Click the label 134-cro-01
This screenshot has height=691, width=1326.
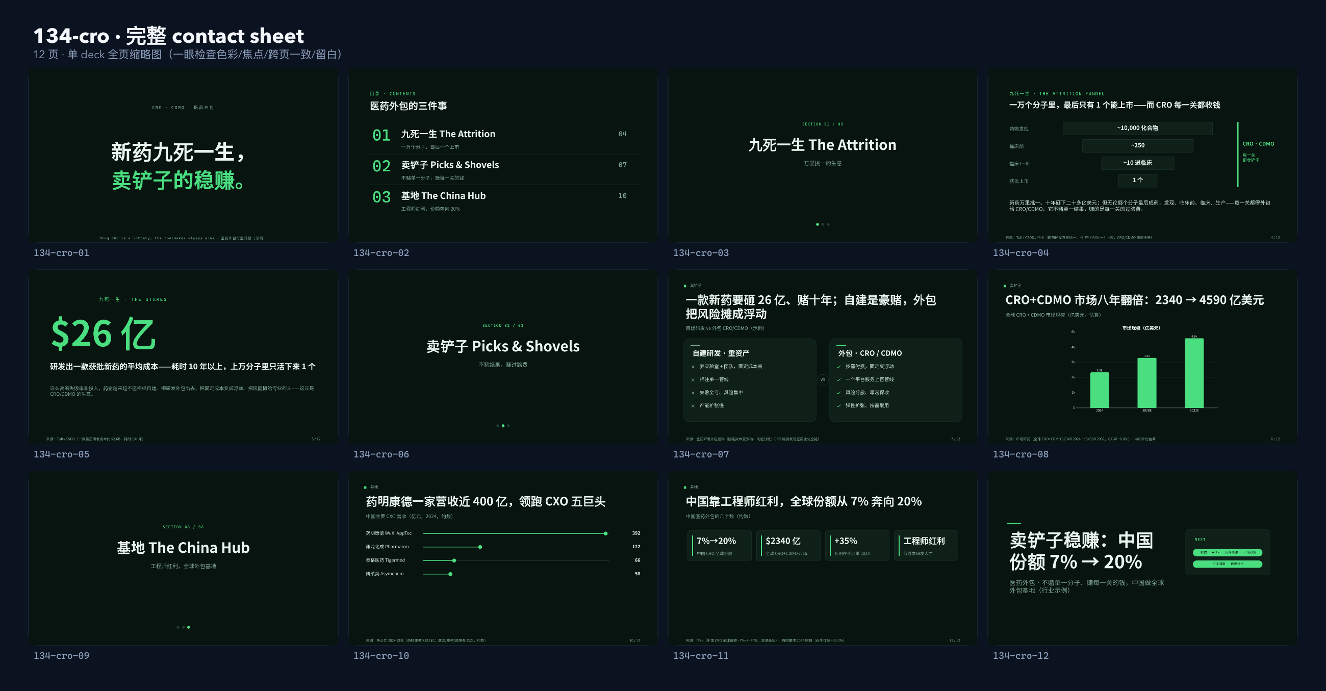(x=61, y=253)
